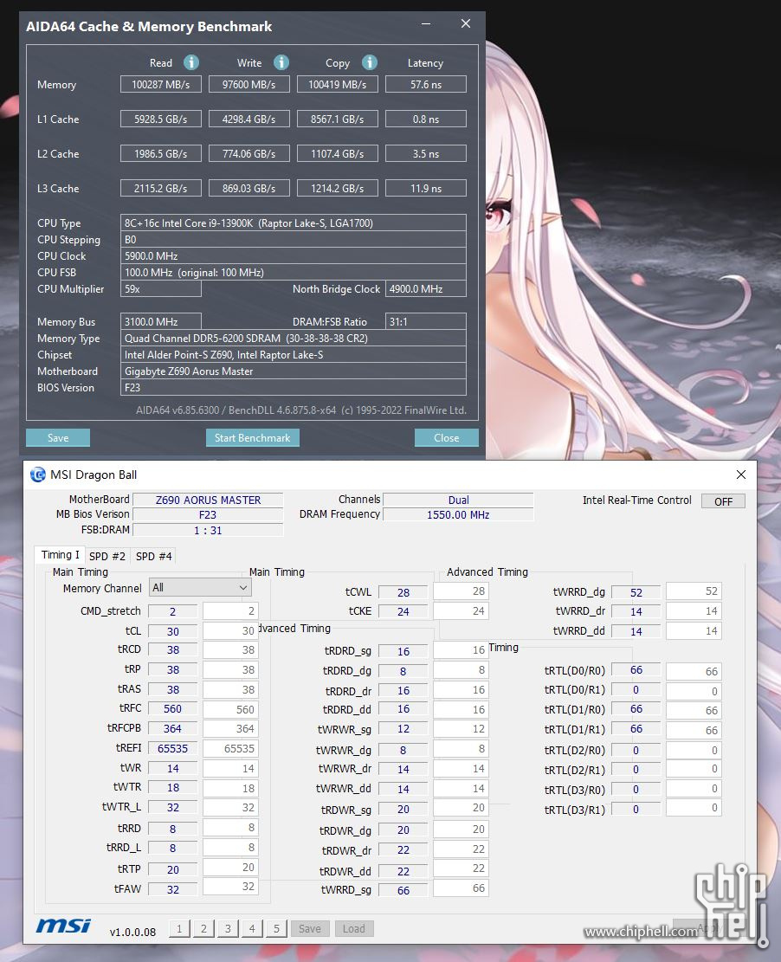This screenshot has height=962, width=781.
Task: Click the tRTL(D0/R0) editable value field
Action: pyautogui.click(x=694, y=671)
